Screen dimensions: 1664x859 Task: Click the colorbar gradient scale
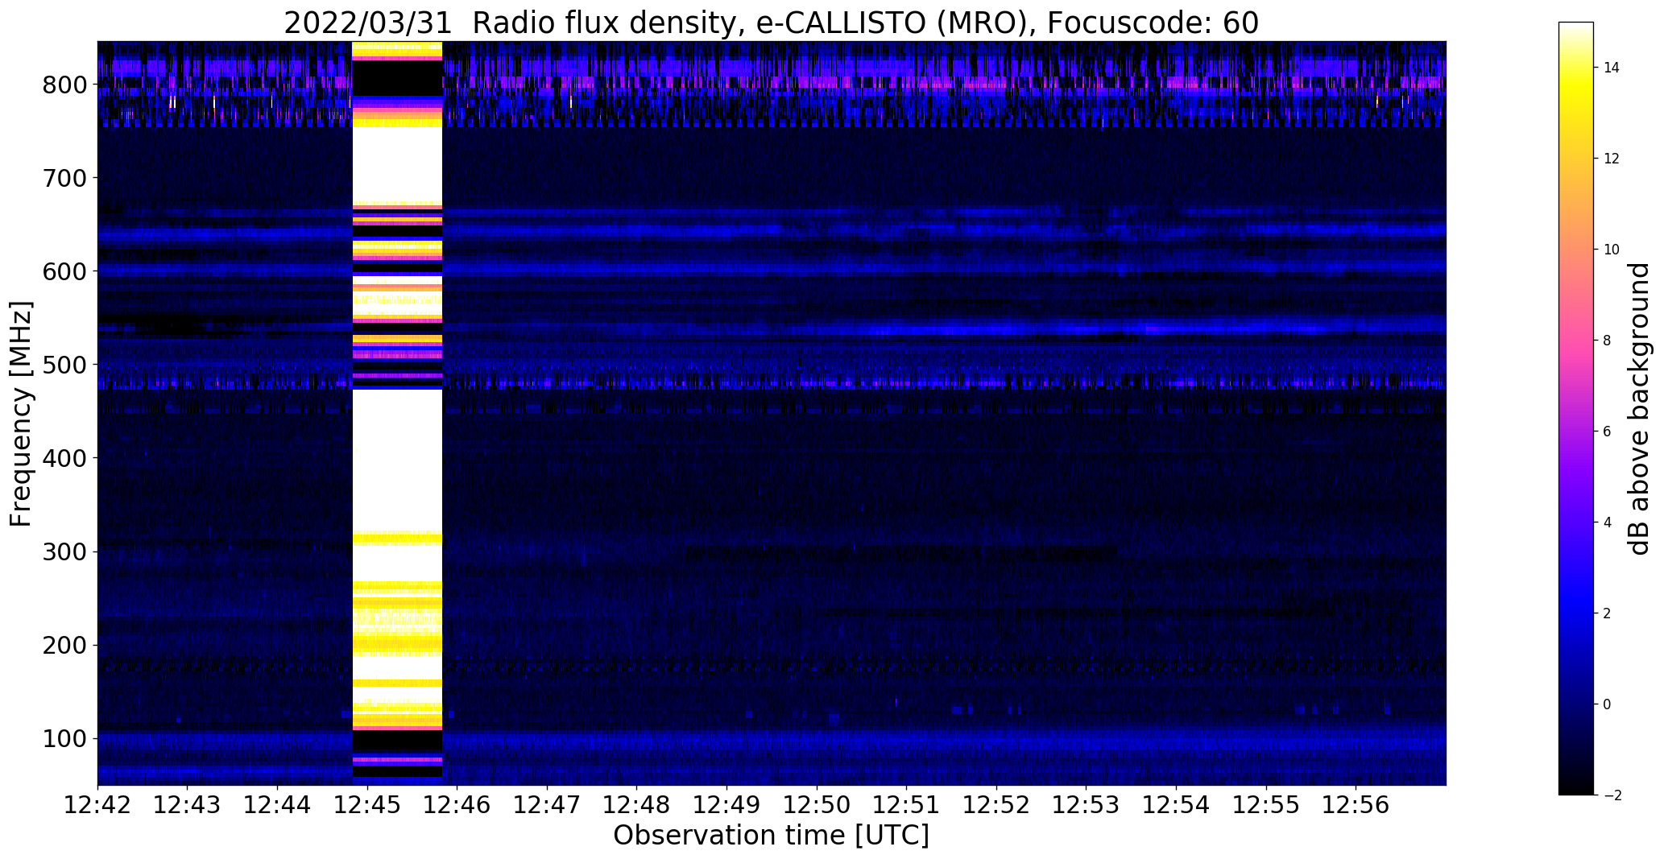pyautogui.click(x=1576, y=408)
